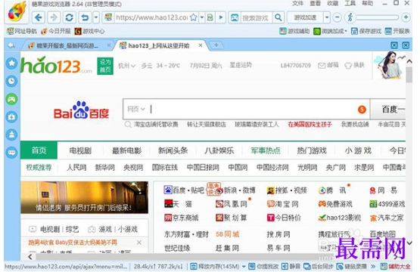The image size is (420, 272).
Task: Click the 设为首页 green button
Action: coord(105,66)
